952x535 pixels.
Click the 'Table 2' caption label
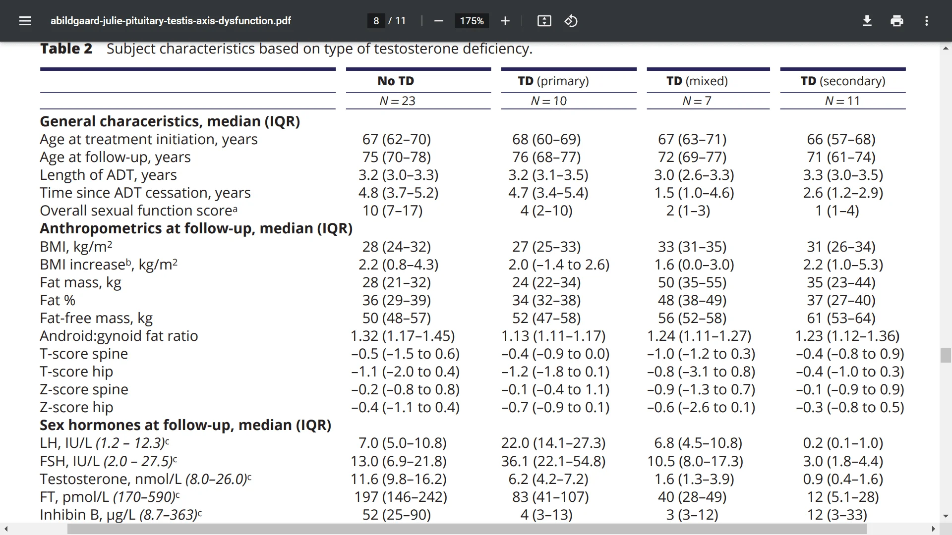pos(66,49)
